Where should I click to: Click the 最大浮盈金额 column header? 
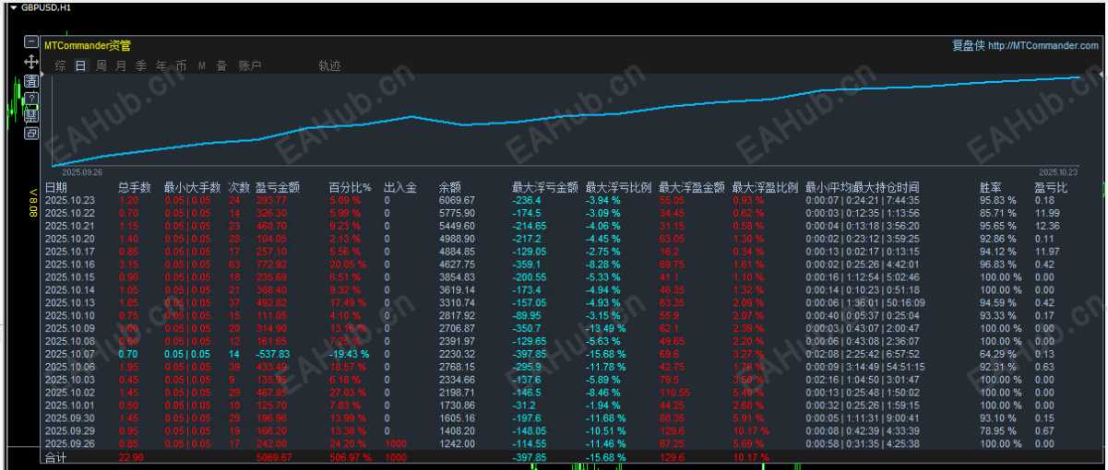(x=692, y=188)
